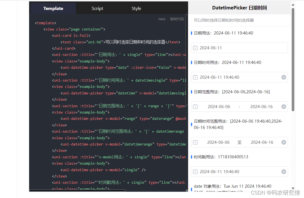Switch to the Style tab

point(136,8)
